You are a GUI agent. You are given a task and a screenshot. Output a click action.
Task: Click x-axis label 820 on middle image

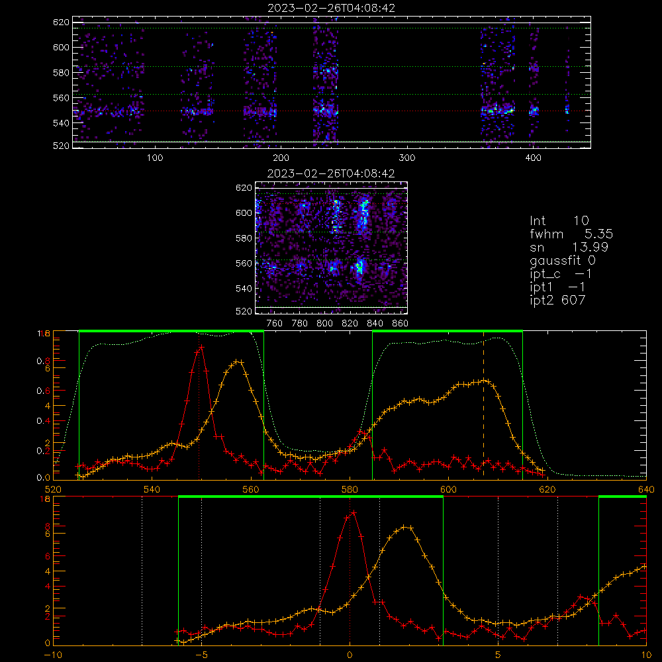[350, 324]
